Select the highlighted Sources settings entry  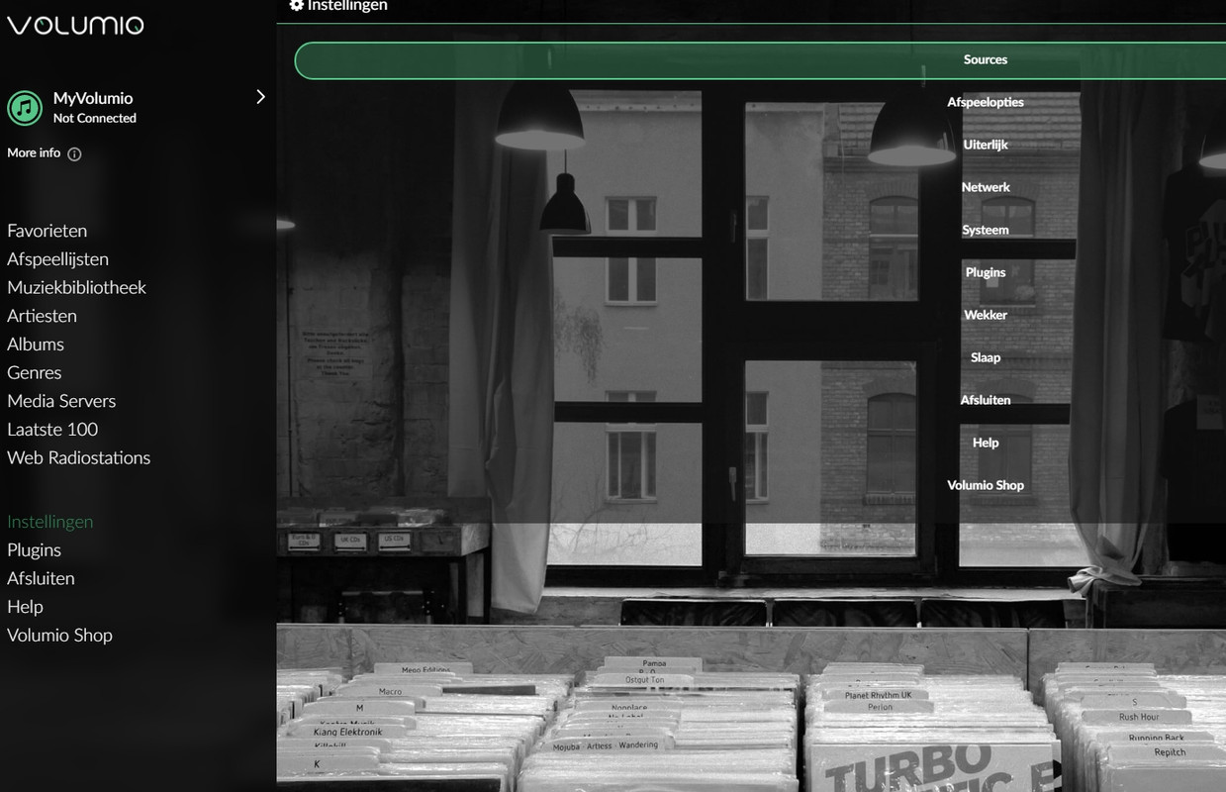(760, 60)
